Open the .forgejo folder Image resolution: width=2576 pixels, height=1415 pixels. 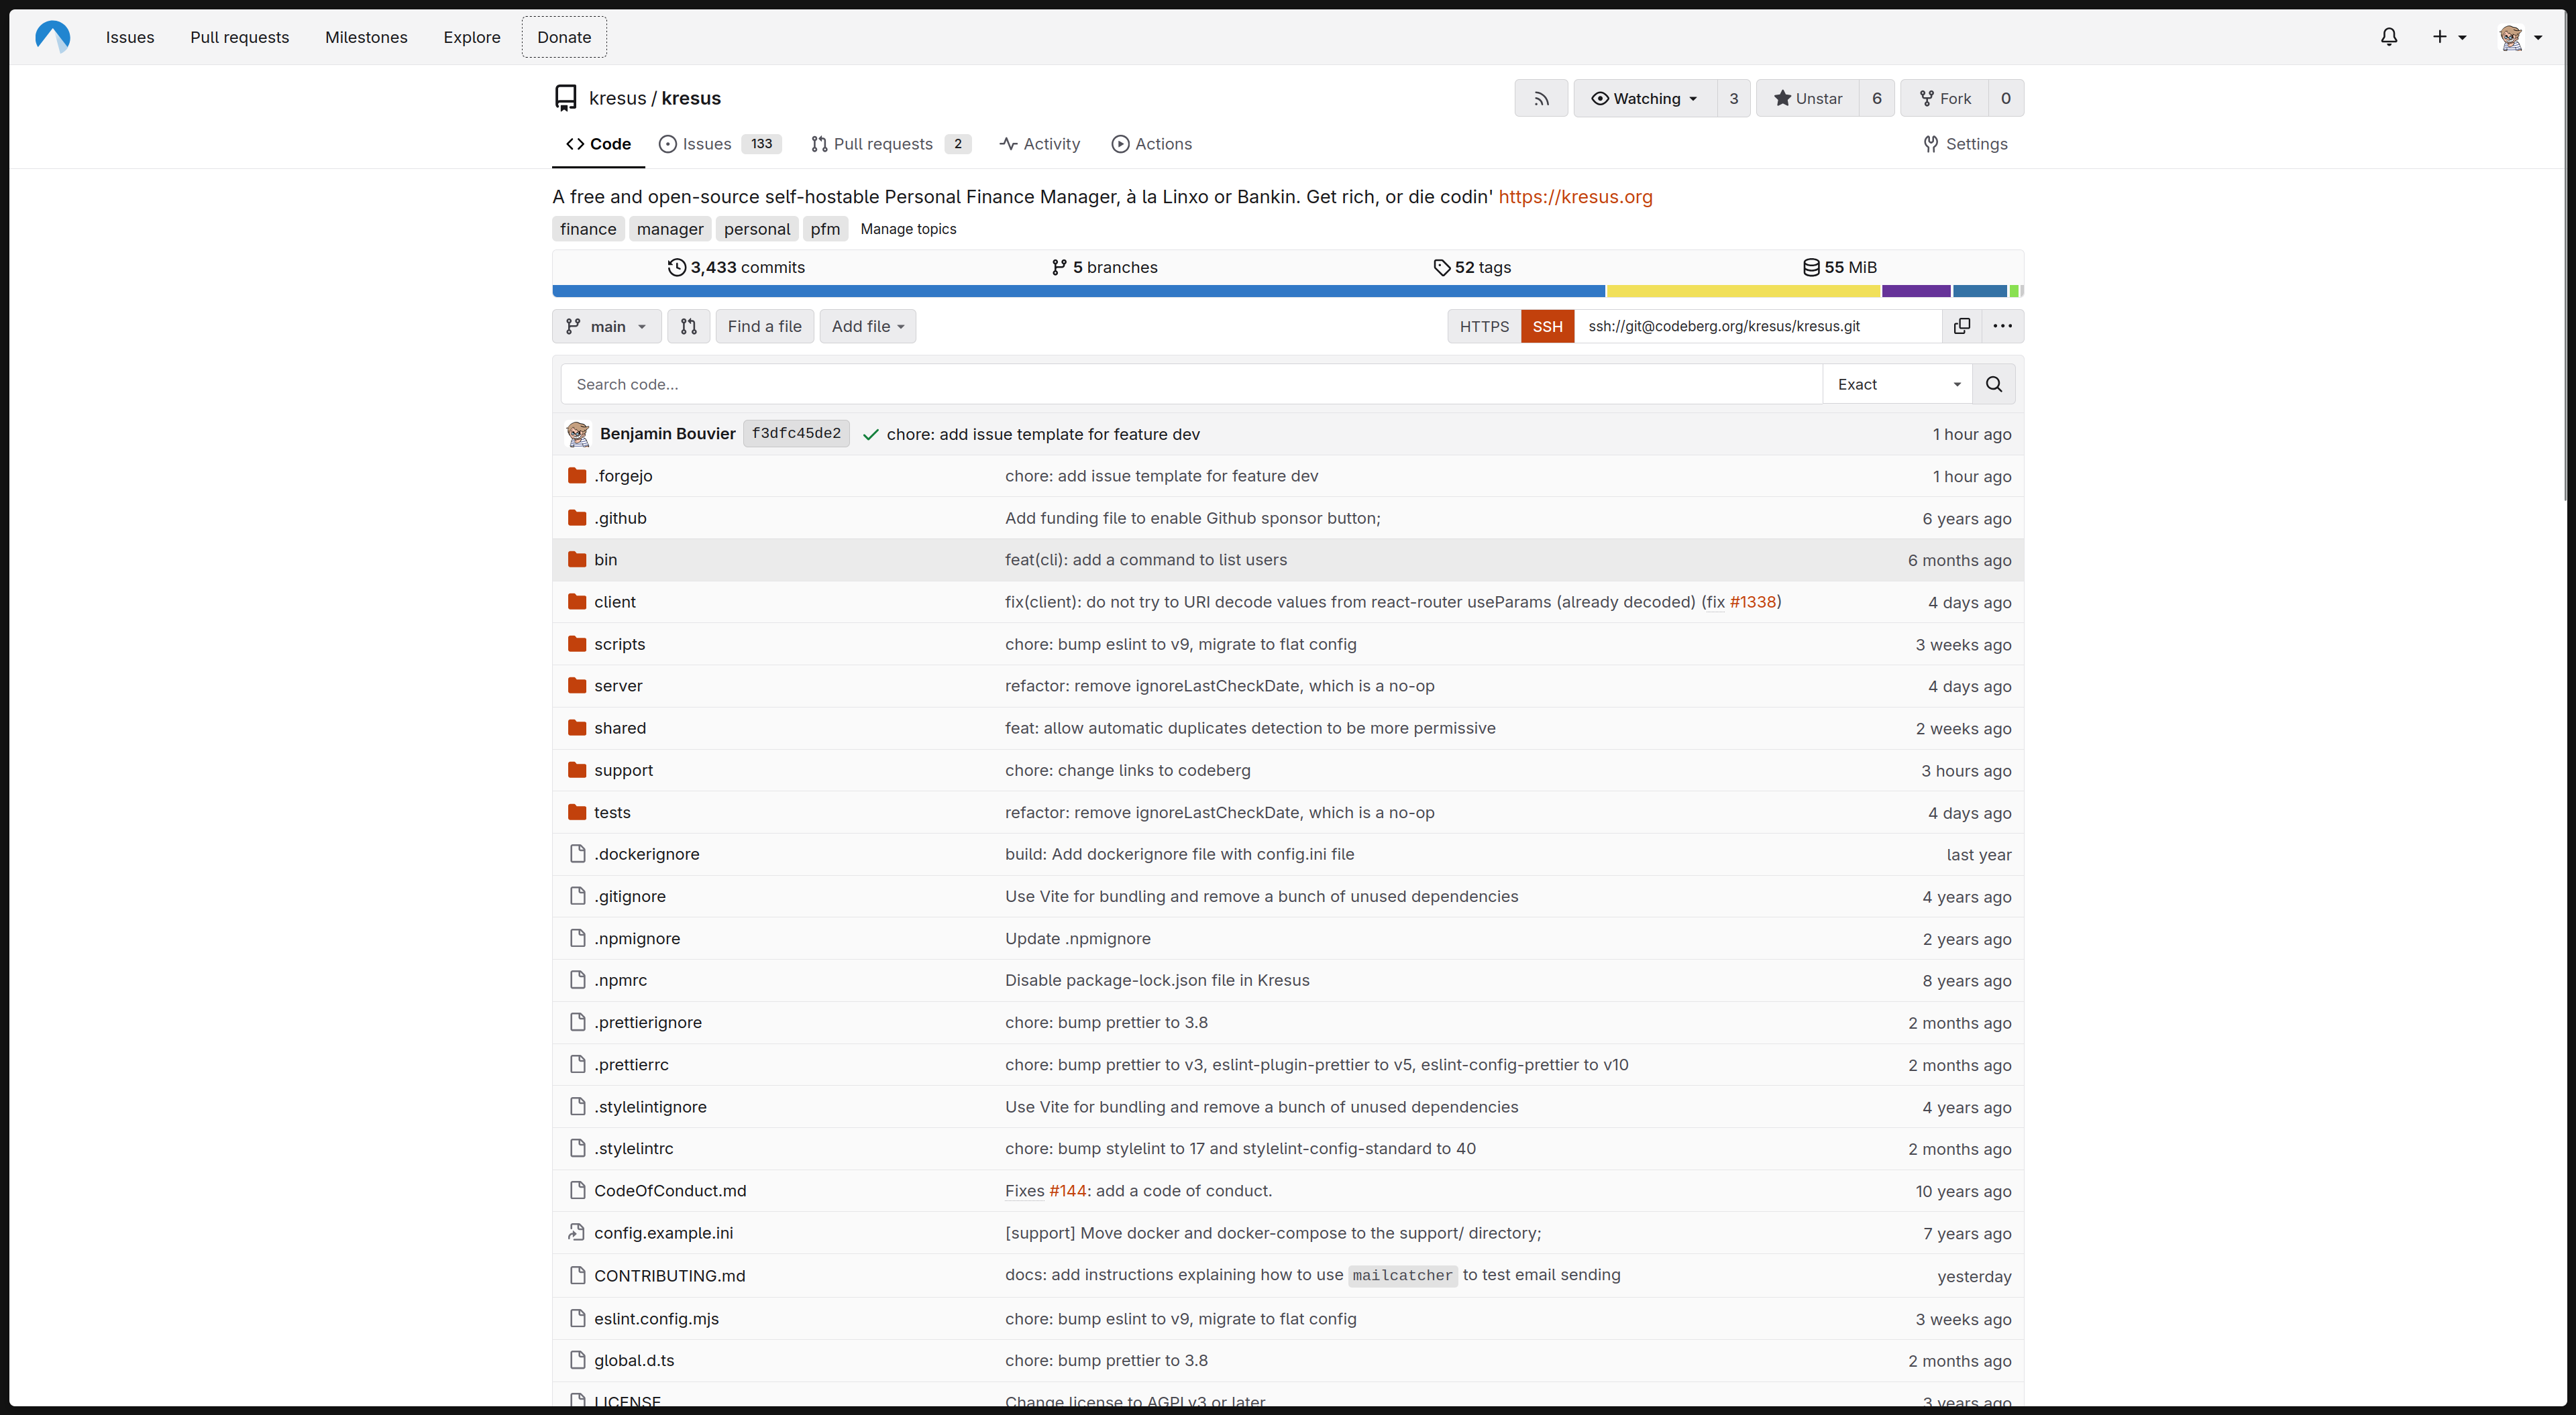click(x=623, y=476)
